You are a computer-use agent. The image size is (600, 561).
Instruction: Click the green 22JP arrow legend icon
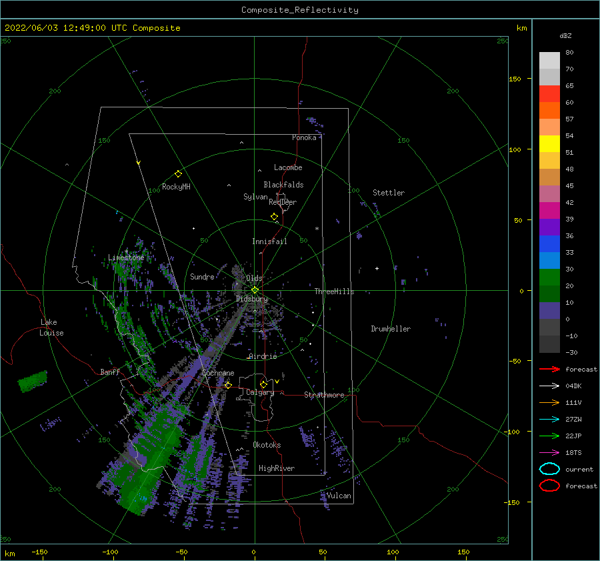click(549, 436)
